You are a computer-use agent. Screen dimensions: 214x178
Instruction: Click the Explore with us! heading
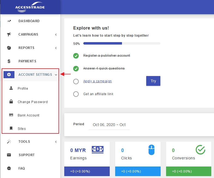point(91,28)
